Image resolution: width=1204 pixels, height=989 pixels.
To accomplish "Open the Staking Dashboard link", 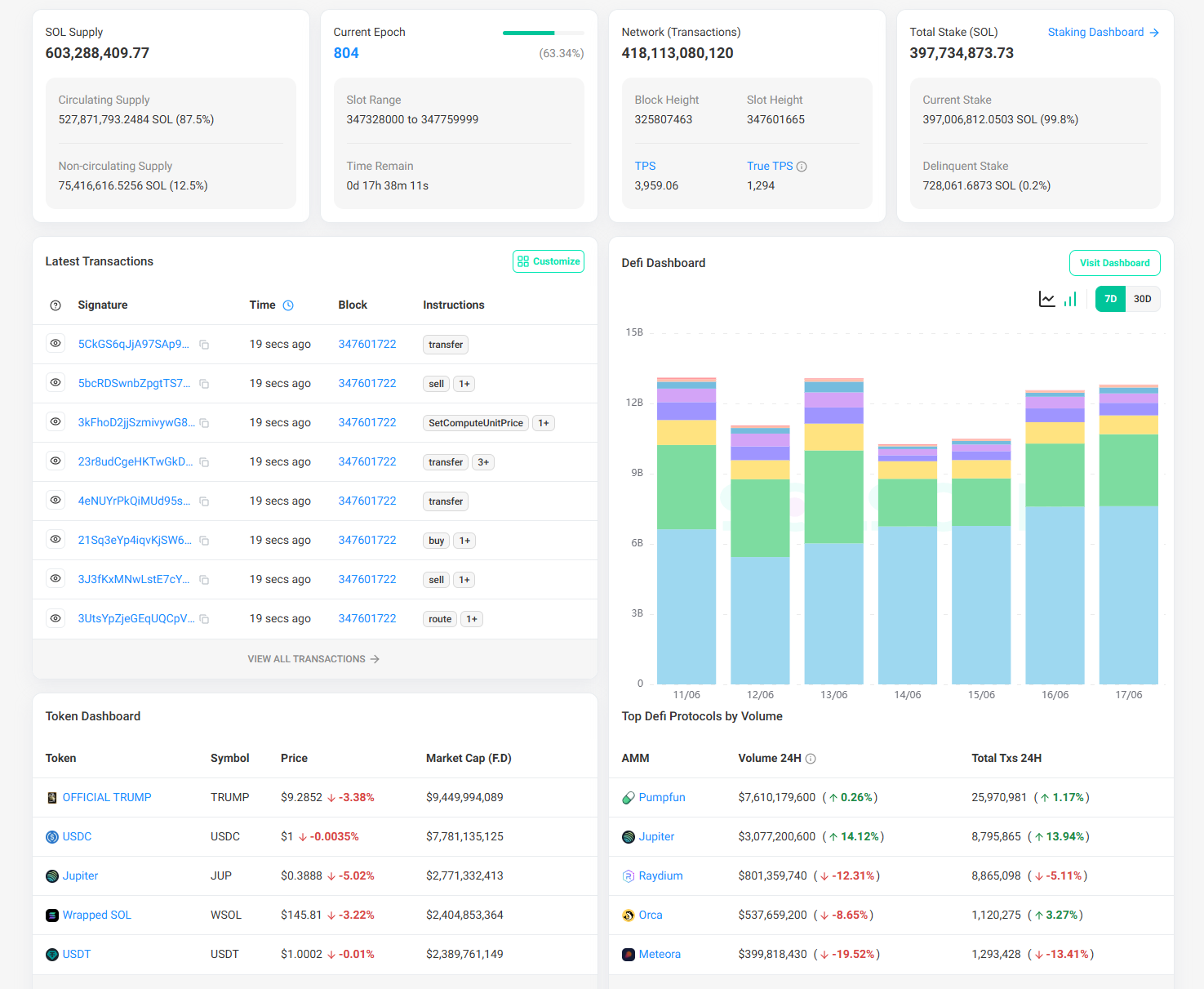I will (1104, 32).
